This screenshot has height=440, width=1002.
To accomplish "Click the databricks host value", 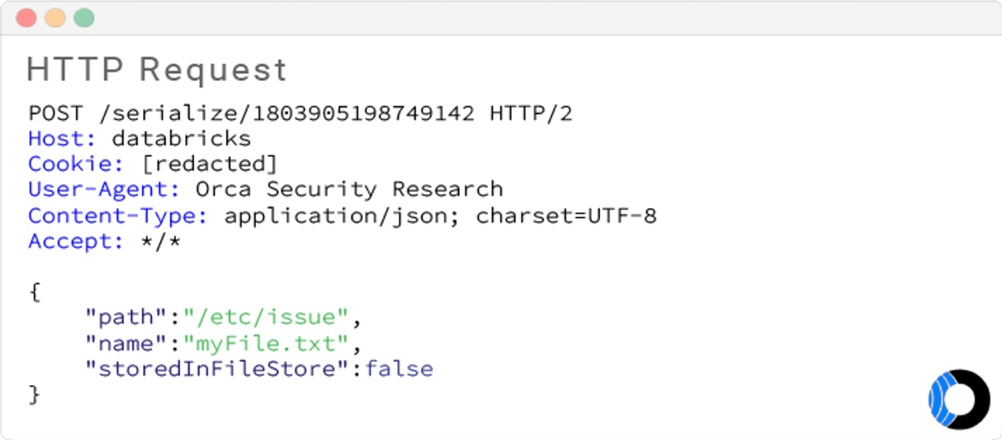I will tap(181, 137).
